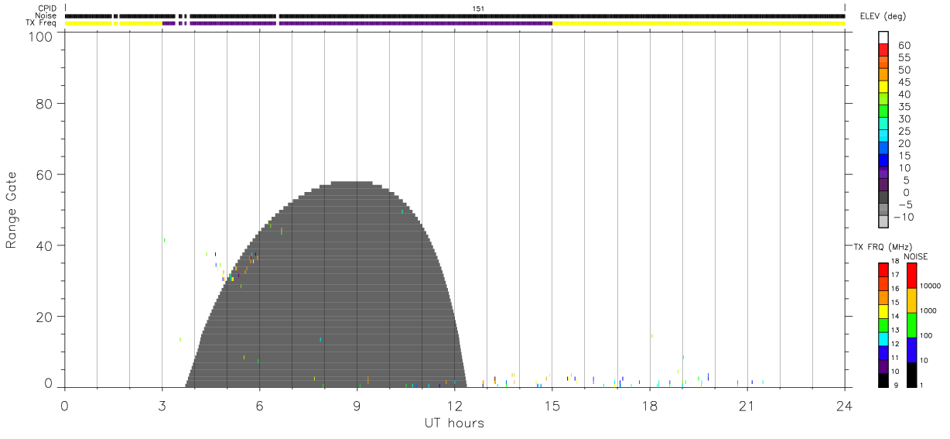Screen dimensions: 950x439
Task: Click '10000' on the NOISE legend
Action: (931, 286)
